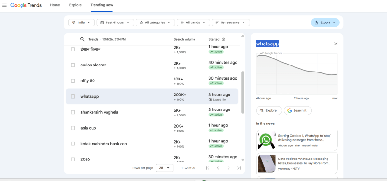Viewport: 387px width, 181px height.
Task: Go to the Explore tab
Action: 75,5
